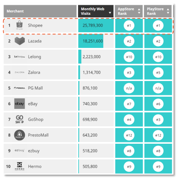Click the GoShop logo
The height and width of the screenshot is (179, 177).
[x=20, y=119]
